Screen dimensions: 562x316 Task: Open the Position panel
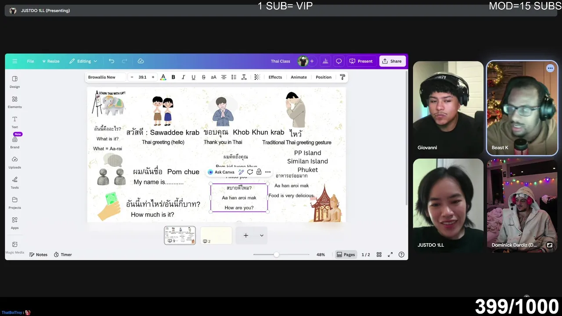coord(324,77)
